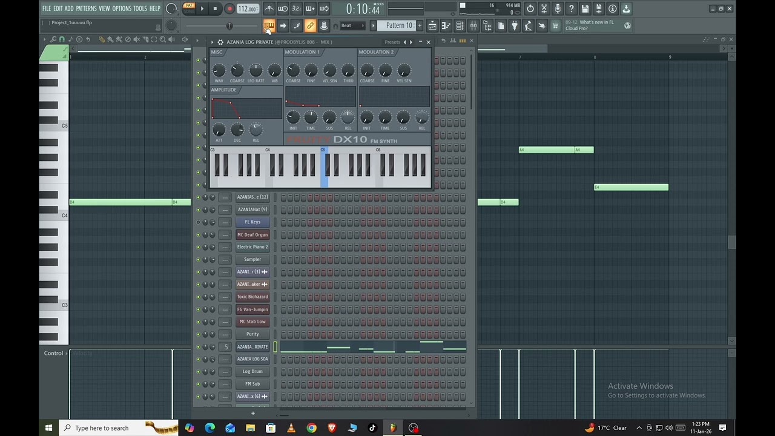Viewport: 775px width, 436px height.
Task: Click the tempo 112.000 field
Action: [x=248, y=8]
